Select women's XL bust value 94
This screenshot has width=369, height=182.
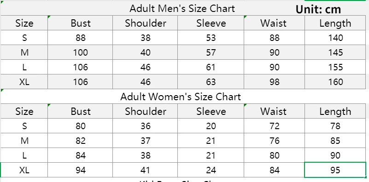(80, 170)
